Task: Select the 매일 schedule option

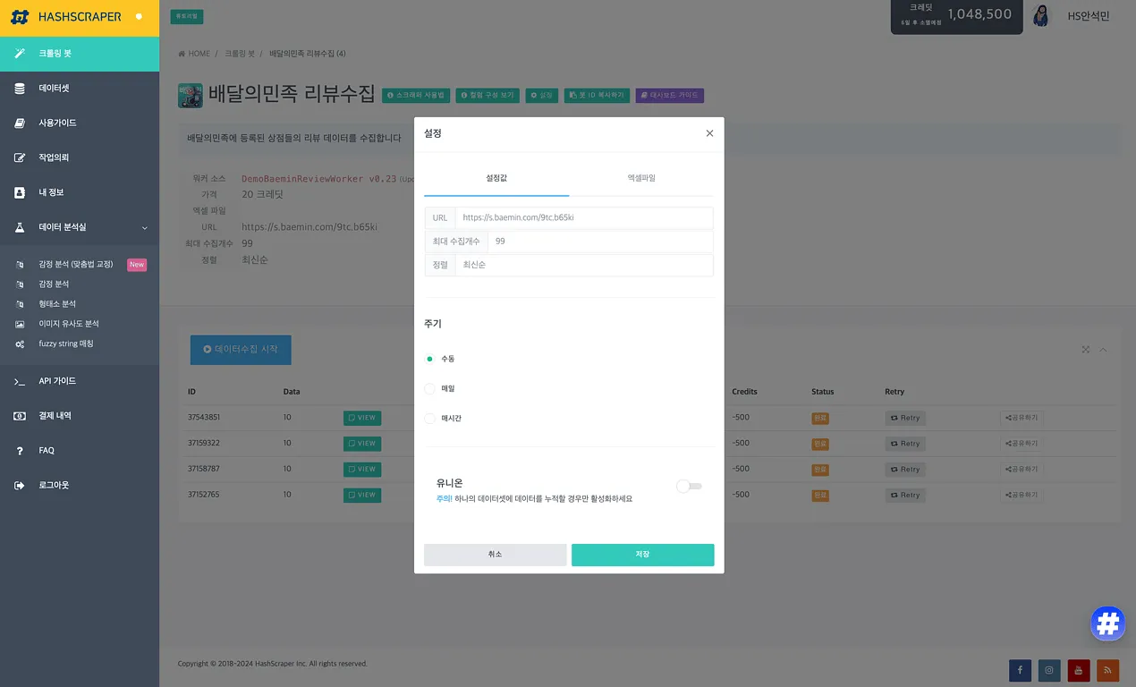Action: tap(430, 389)
